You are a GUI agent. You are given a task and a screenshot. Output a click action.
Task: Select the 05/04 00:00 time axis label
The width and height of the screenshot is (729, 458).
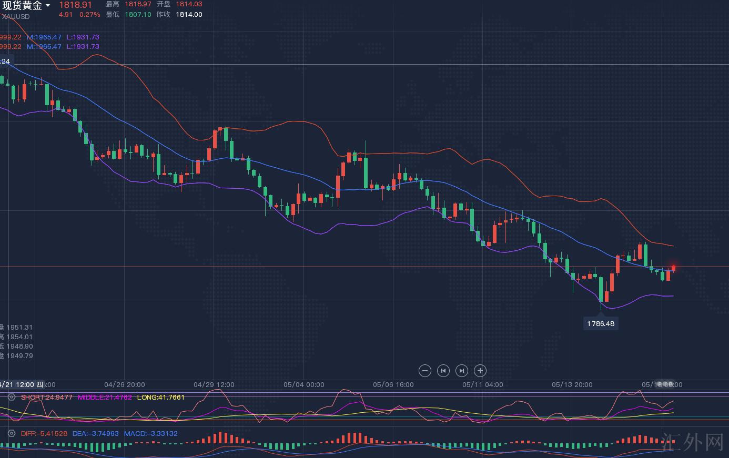(x=304, y=384)
